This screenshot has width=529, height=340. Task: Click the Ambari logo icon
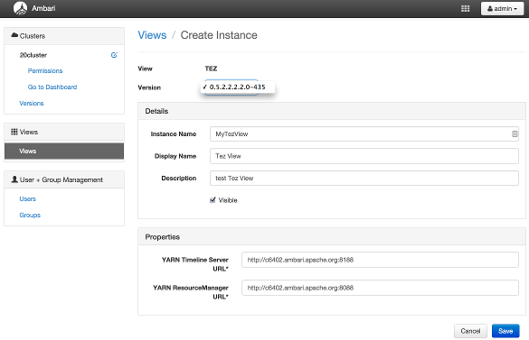(x=20, y=8)
